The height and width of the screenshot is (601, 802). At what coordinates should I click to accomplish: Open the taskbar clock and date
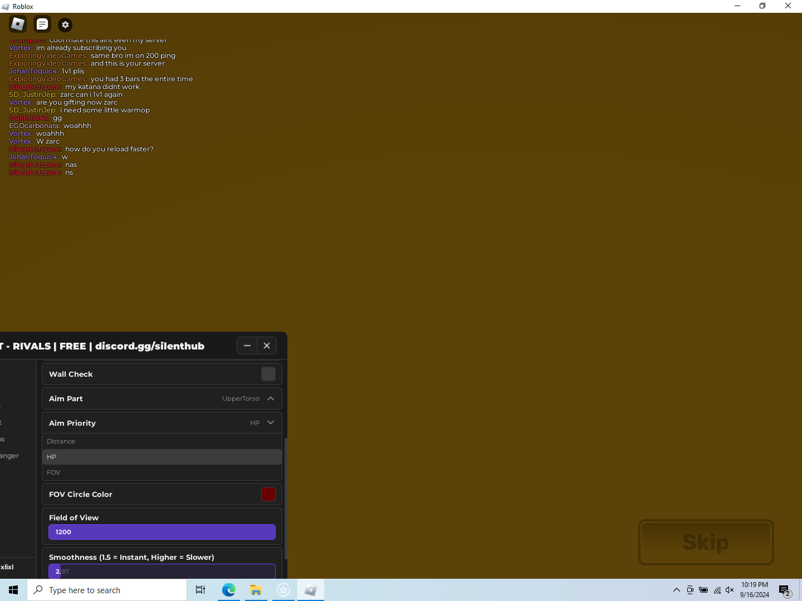click(755, 590)
